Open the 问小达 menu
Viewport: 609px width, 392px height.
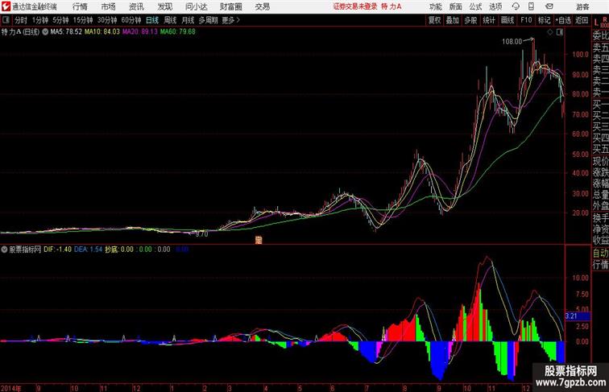coord(196,6)
